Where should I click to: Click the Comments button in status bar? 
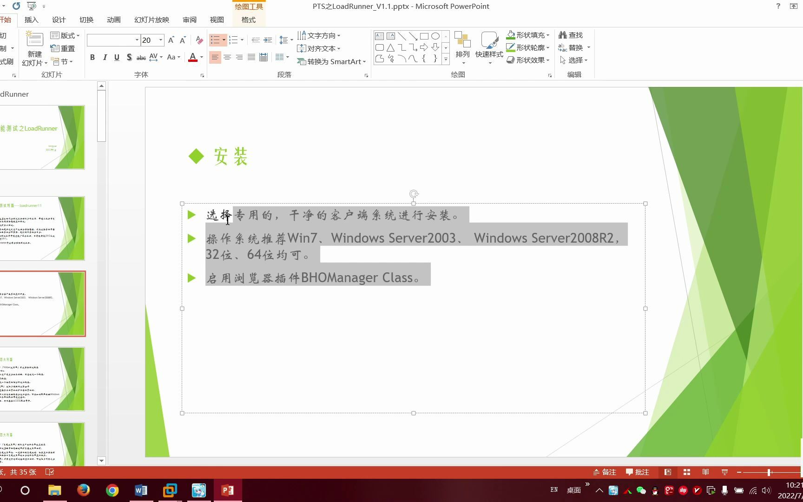pyautogui.click(x=638, y=472)
